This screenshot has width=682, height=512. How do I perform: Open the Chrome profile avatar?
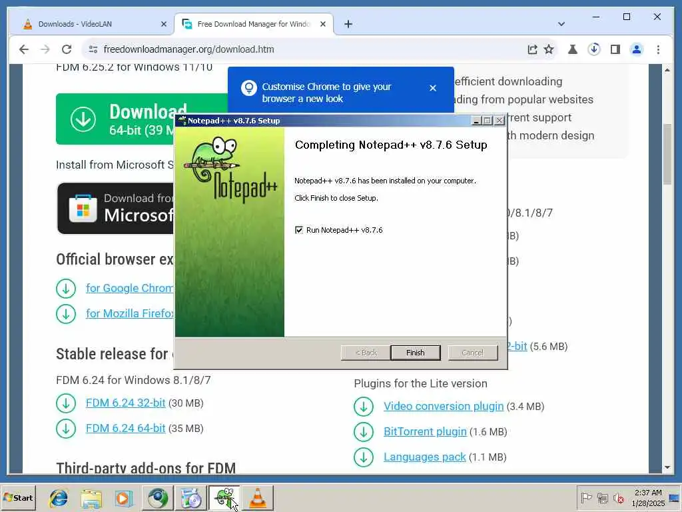[636, 49]
